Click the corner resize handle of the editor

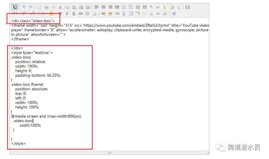208,153
